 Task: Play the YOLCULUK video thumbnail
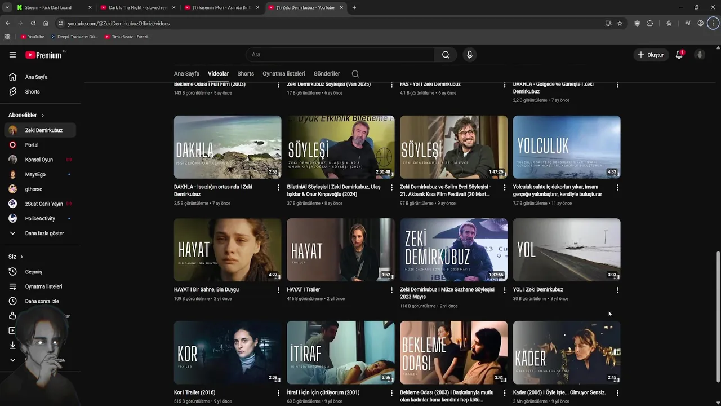point(567,147)
